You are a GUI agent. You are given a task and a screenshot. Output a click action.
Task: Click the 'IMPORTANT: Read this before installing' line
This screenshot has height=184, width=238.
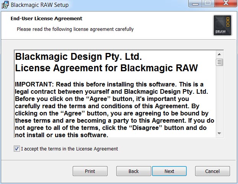(x=109, y=84)
